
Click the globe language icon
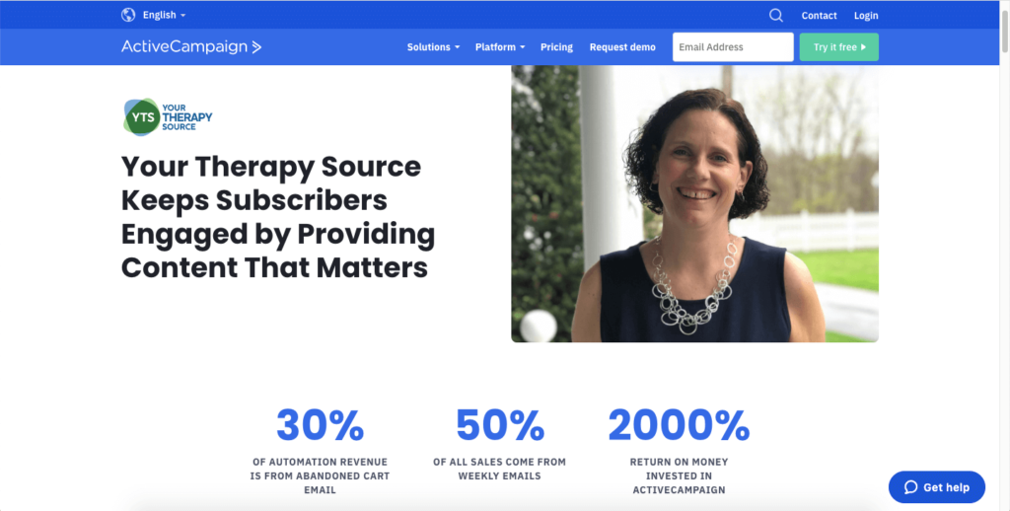(128, 15)
